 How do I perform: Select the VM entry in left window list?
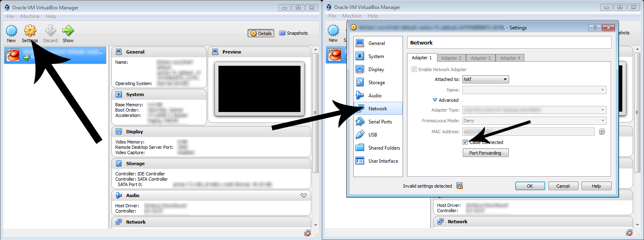click(55, 55)
